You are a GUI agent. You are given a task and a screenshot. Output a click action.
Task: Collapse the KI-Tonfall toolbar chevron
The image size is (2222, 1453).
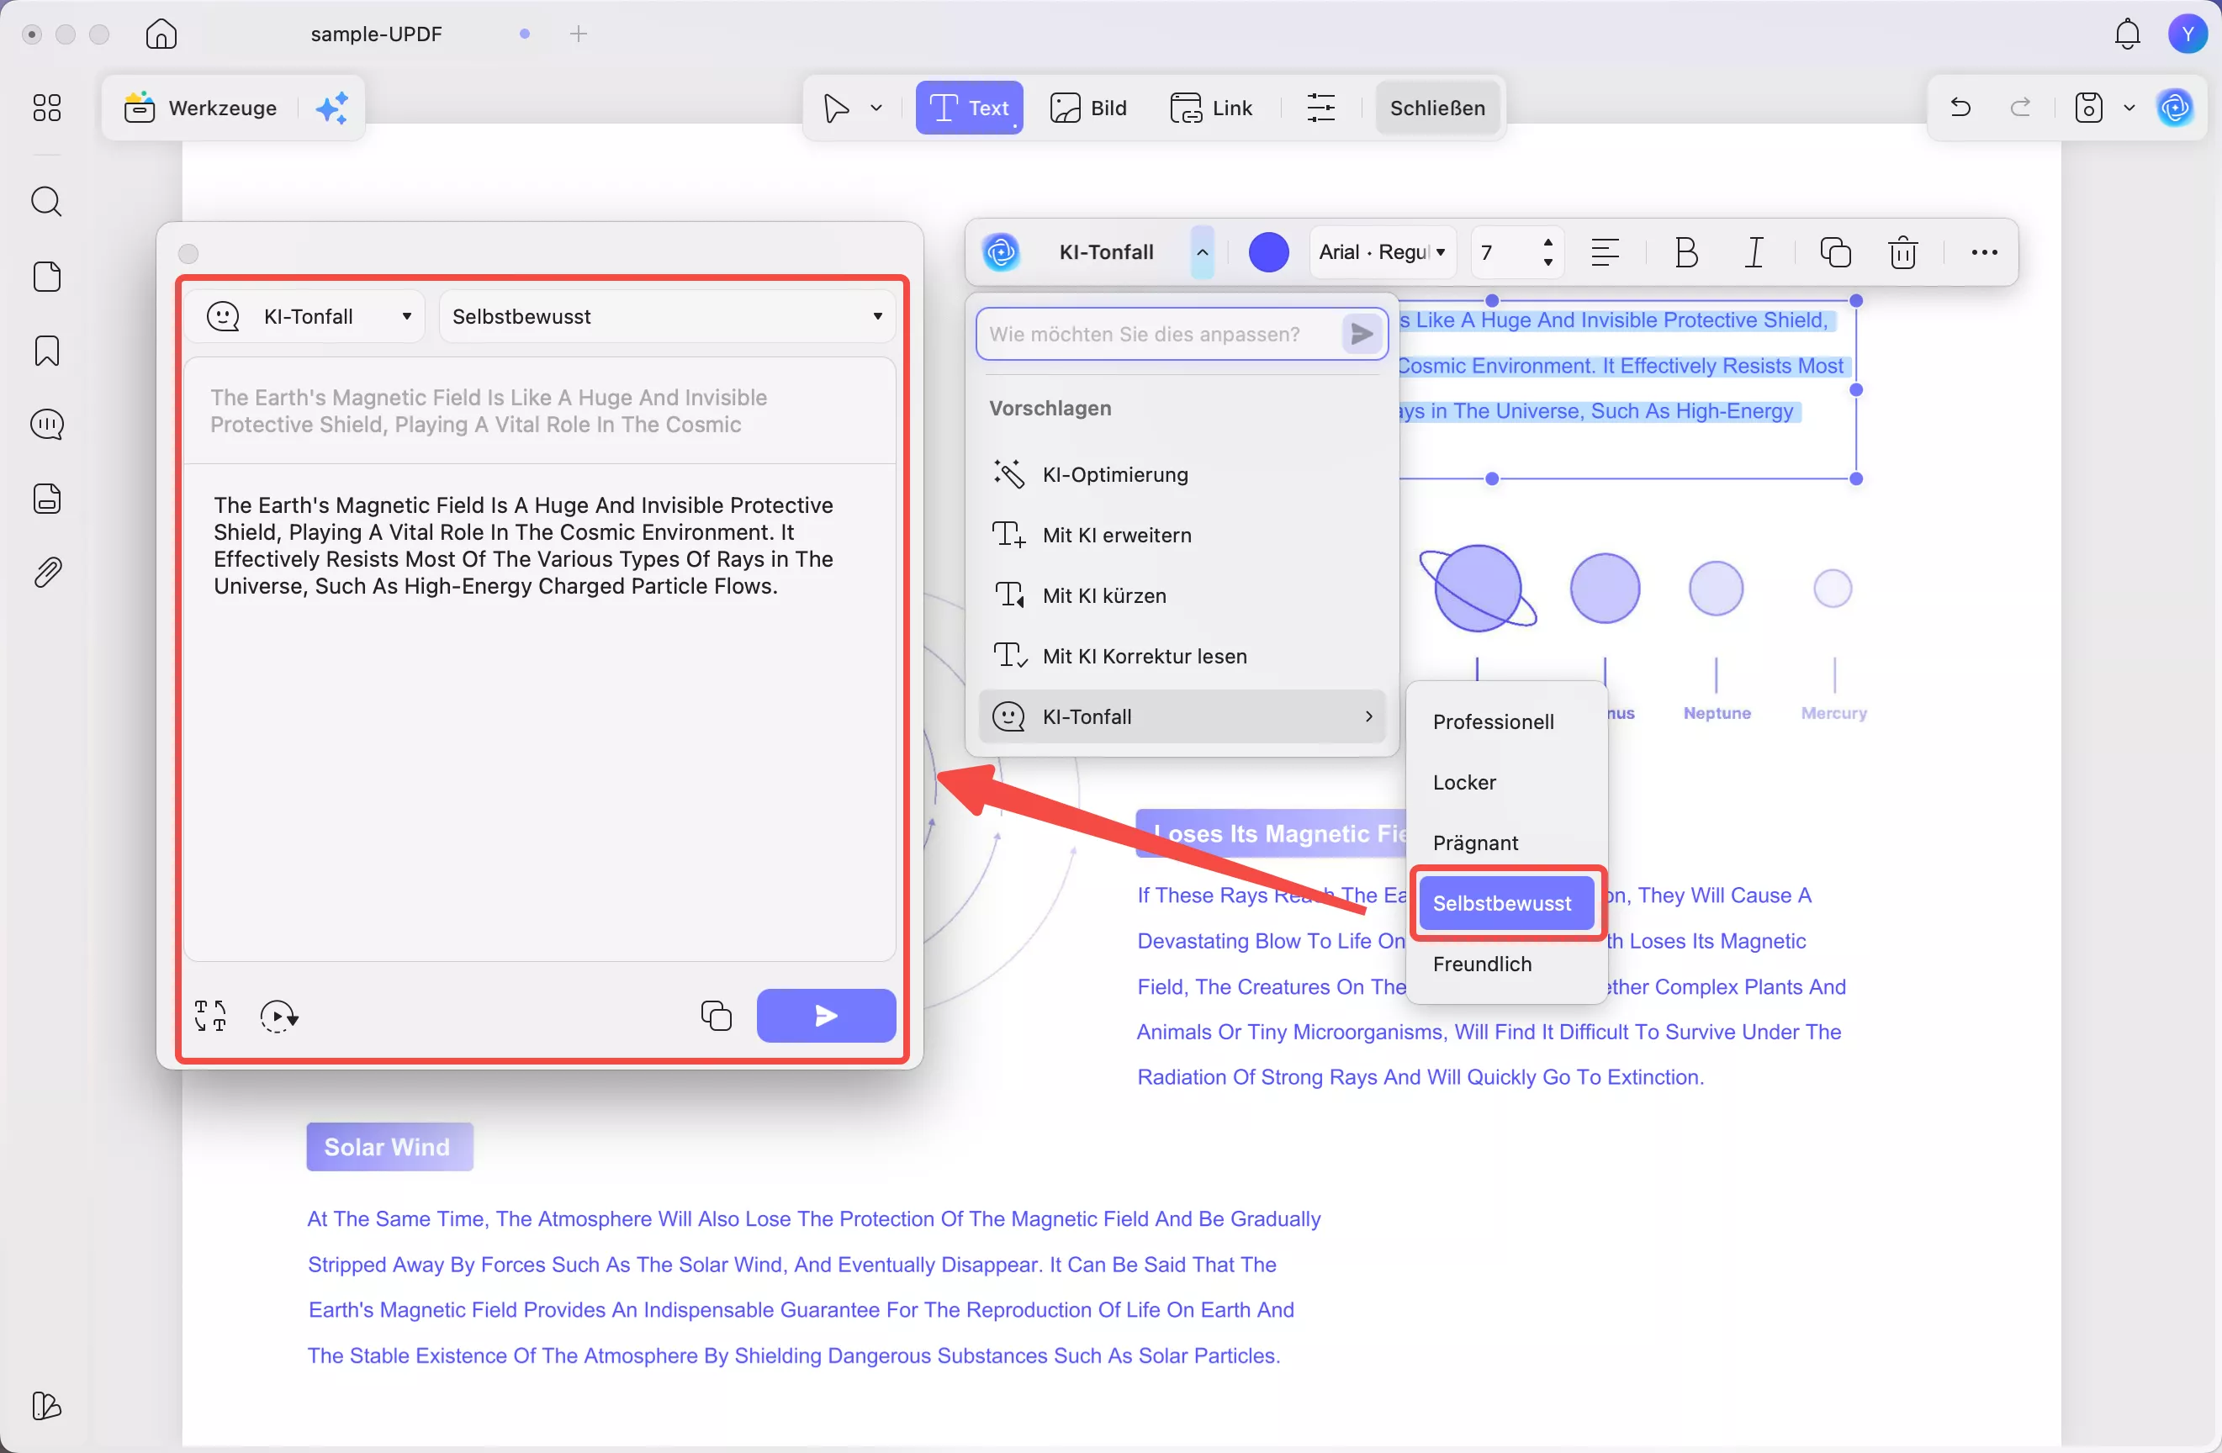pos(1202,253)
